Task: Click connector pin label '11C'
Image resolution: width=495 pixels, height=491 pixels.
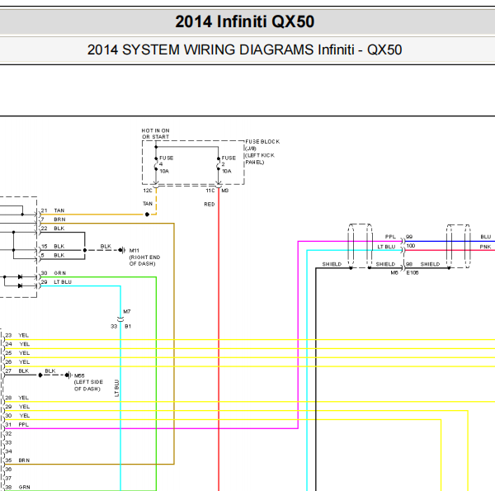Action: click(x=210, y=191)
